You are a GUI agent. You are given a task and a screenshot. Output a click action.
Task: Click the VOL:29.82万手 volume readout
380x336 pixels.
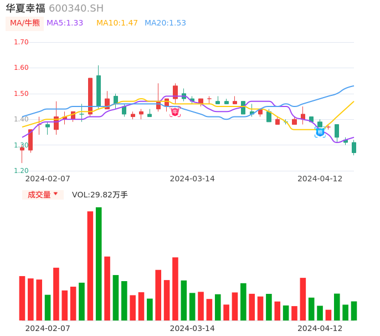[100, 195]
